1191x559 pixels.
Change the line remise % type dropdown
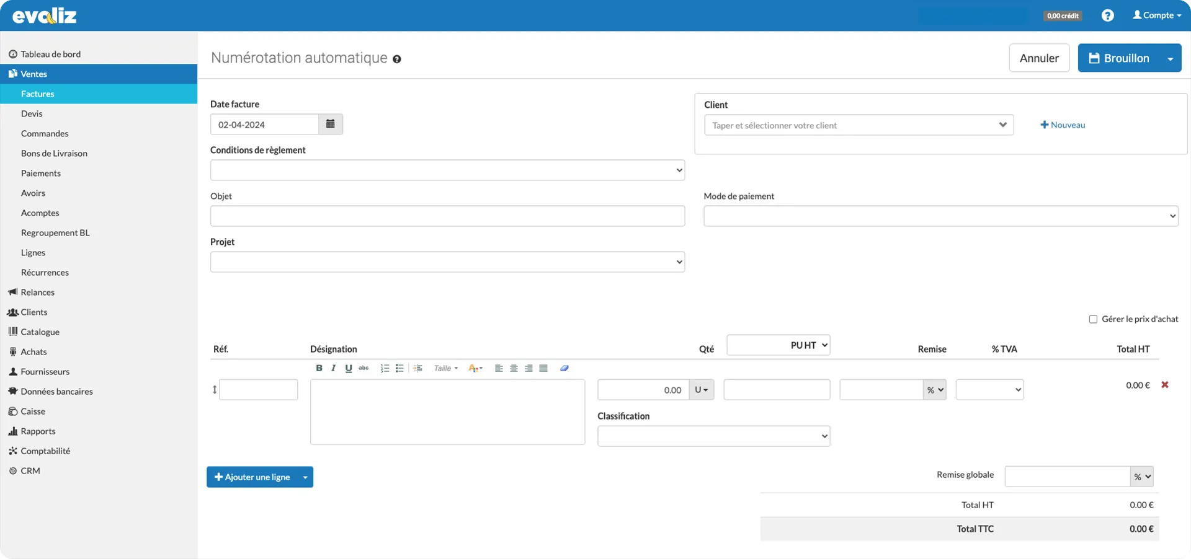click(x=935, y=390)
